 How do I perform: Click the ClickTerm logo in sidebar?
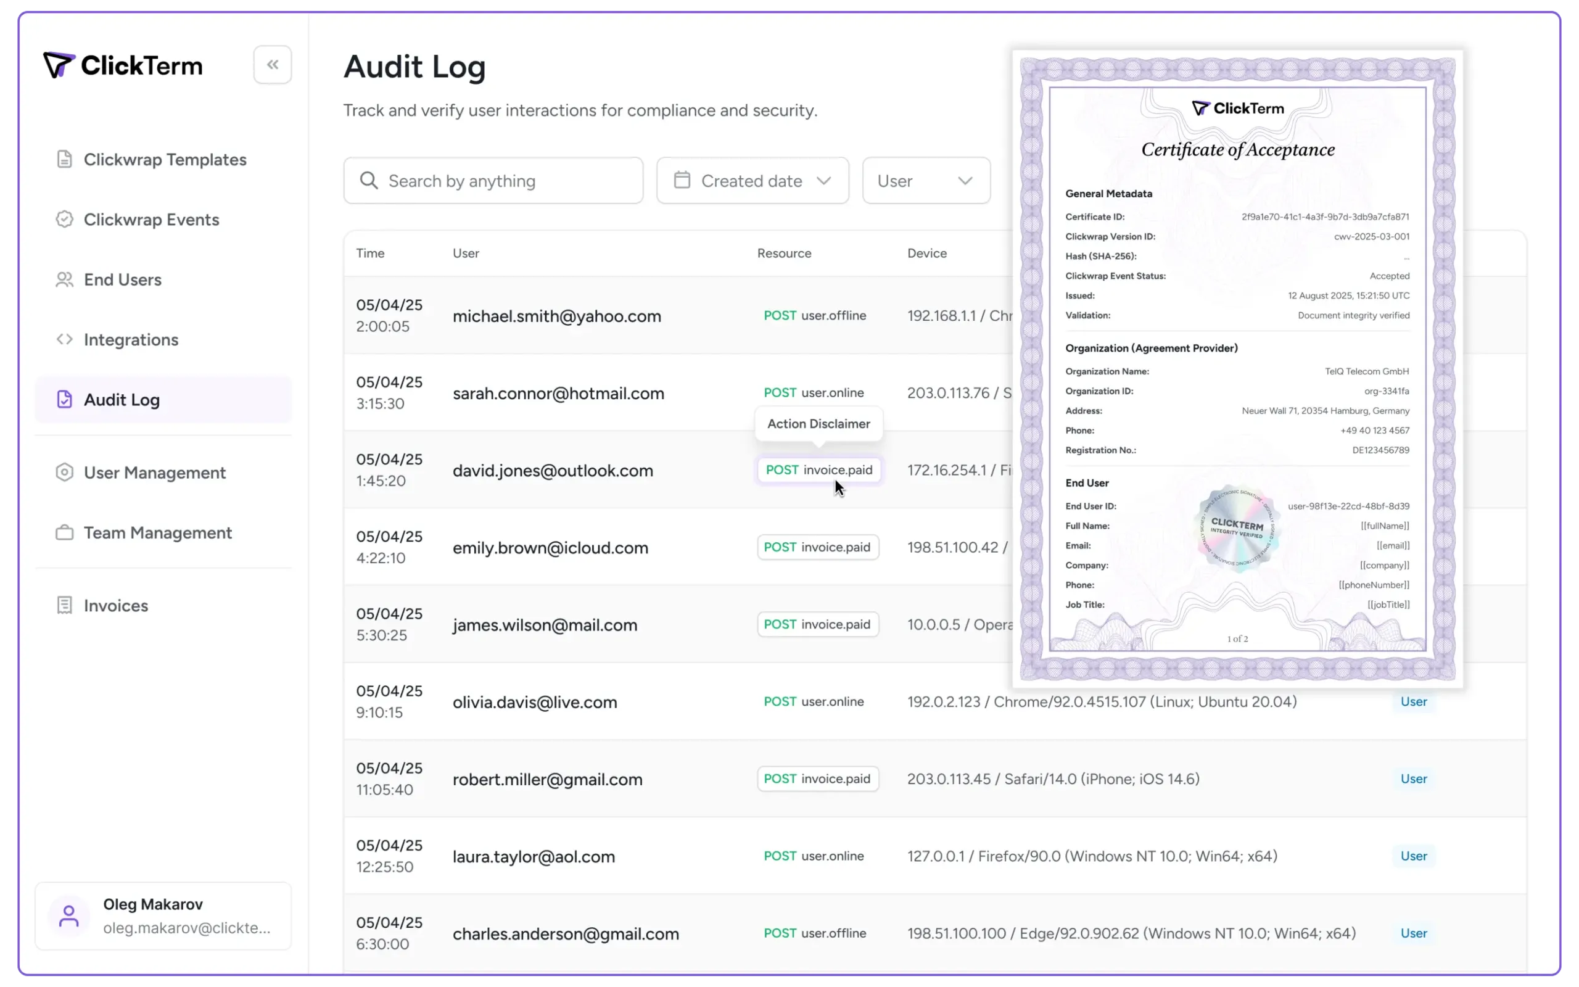(123, 65)
